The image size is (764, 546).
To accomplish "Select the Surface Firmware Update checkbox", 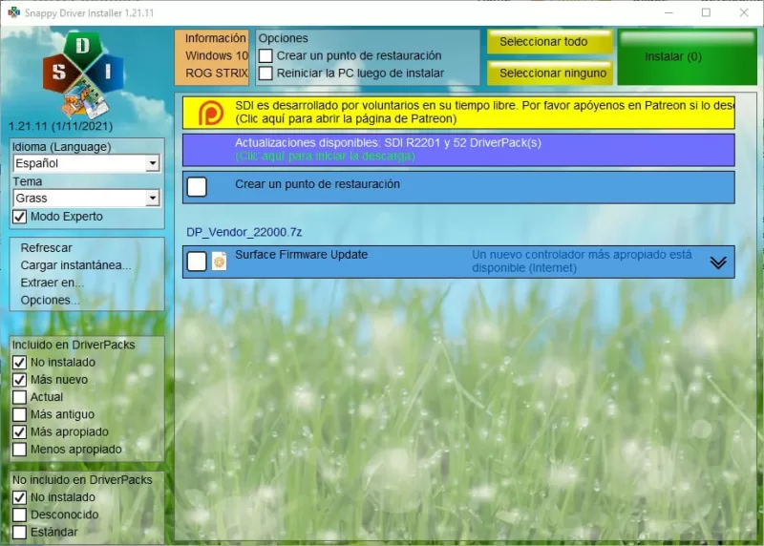I will [x=197, y=262].
